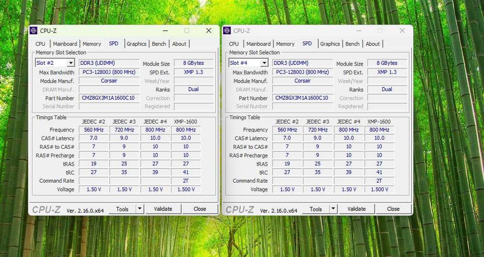Screen dimensions: 484x257
Task: Click the 1.500 V voltage cell in left window
Action: [x=186, y=189]
